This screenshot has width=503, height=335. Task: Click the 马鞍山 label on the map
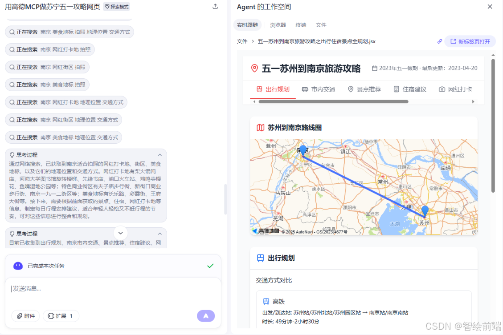[283, 193]
